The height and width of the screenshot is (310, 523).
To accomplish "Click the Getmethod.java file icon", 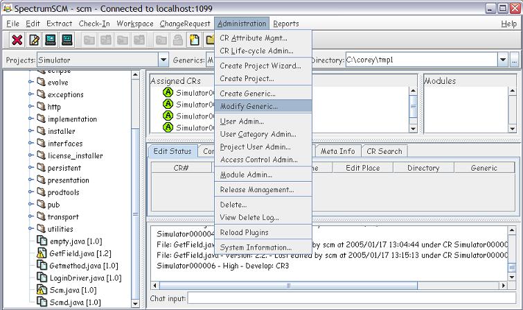I will 42,265.
